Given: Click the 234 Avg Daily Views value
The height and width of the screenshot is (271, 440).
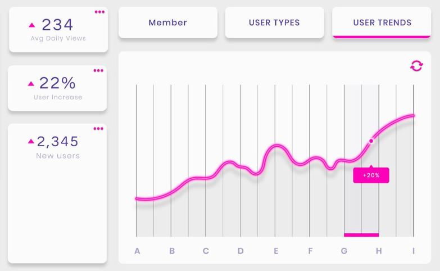Looking at the screenshot, I should tap(57, 25).
